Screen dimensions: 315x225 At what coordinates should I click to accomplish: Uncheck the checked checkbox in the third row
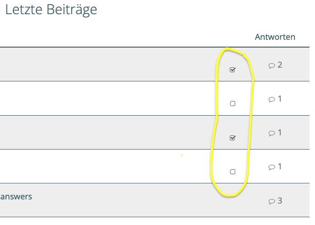(233, 138)
